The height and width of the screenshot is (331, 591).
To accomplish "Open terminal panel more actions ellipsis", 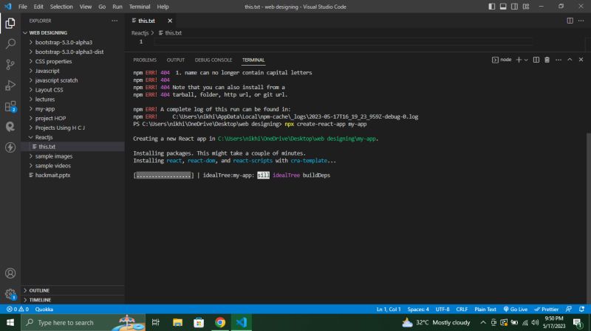I will click(558, 60).
